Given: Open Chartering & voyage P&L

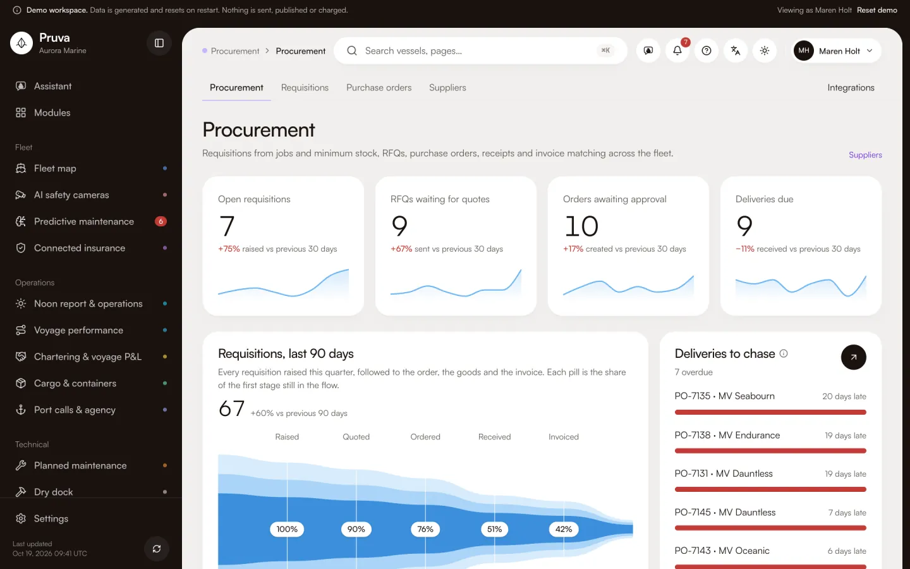Looking at the screenshot, I should [91, 357].
